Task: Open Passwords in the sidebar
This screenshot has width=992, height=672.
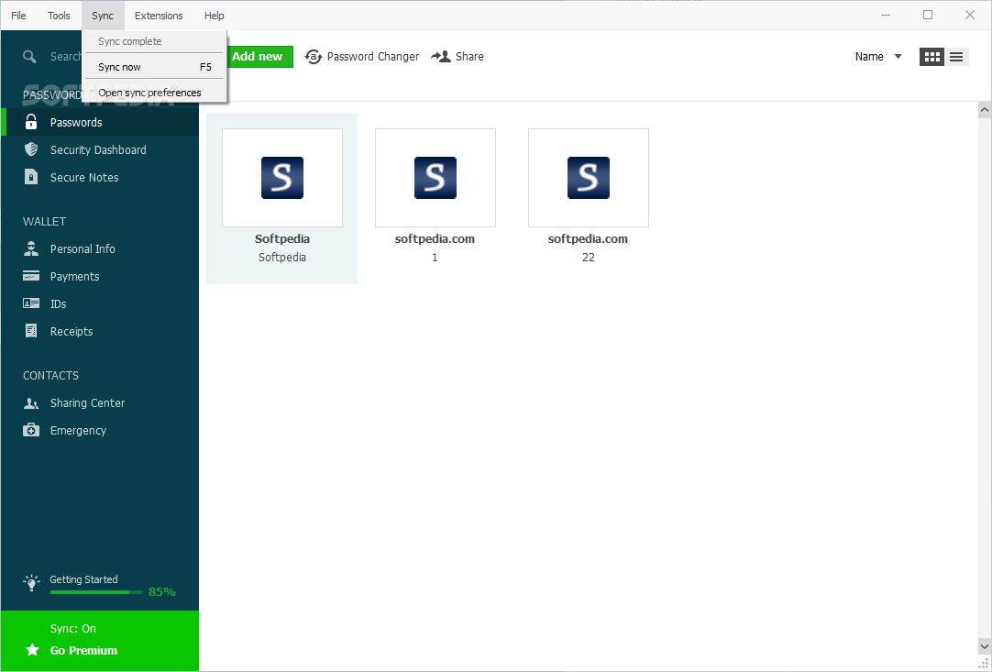Action: [x=100, y=122]
